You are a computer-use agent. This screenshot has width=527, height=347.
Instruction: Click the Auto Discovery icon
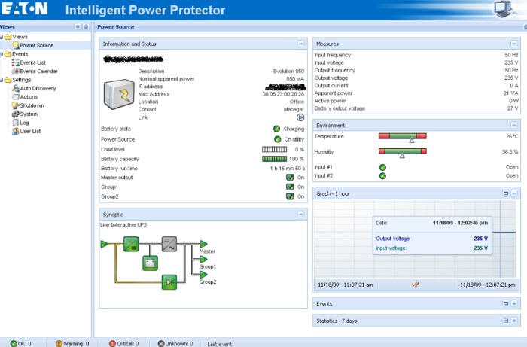pos(16,88)
